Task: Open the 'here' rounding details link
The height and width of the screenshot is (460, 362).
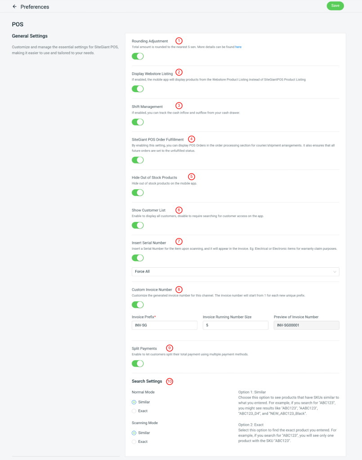Action: 238,47
